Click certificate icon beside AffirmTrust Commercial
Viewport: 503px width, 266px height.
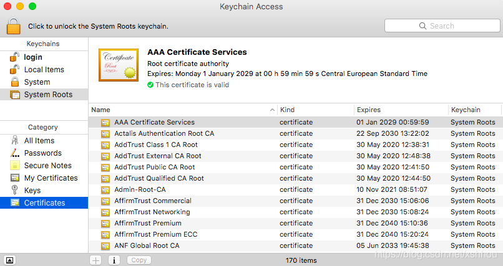(105, 201)
